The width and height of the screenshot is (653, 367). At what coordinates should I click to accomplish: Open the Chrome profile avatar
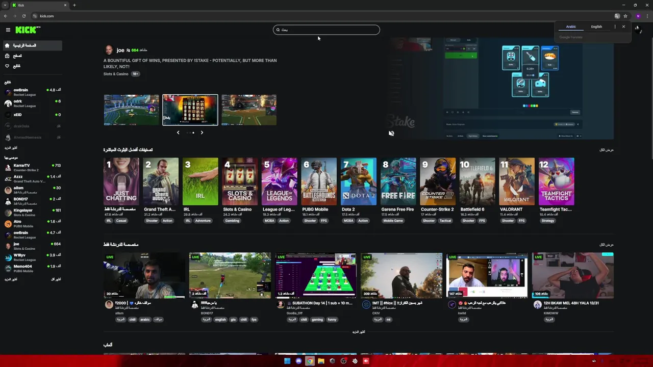pyautogui.click(x=638, y=16)
